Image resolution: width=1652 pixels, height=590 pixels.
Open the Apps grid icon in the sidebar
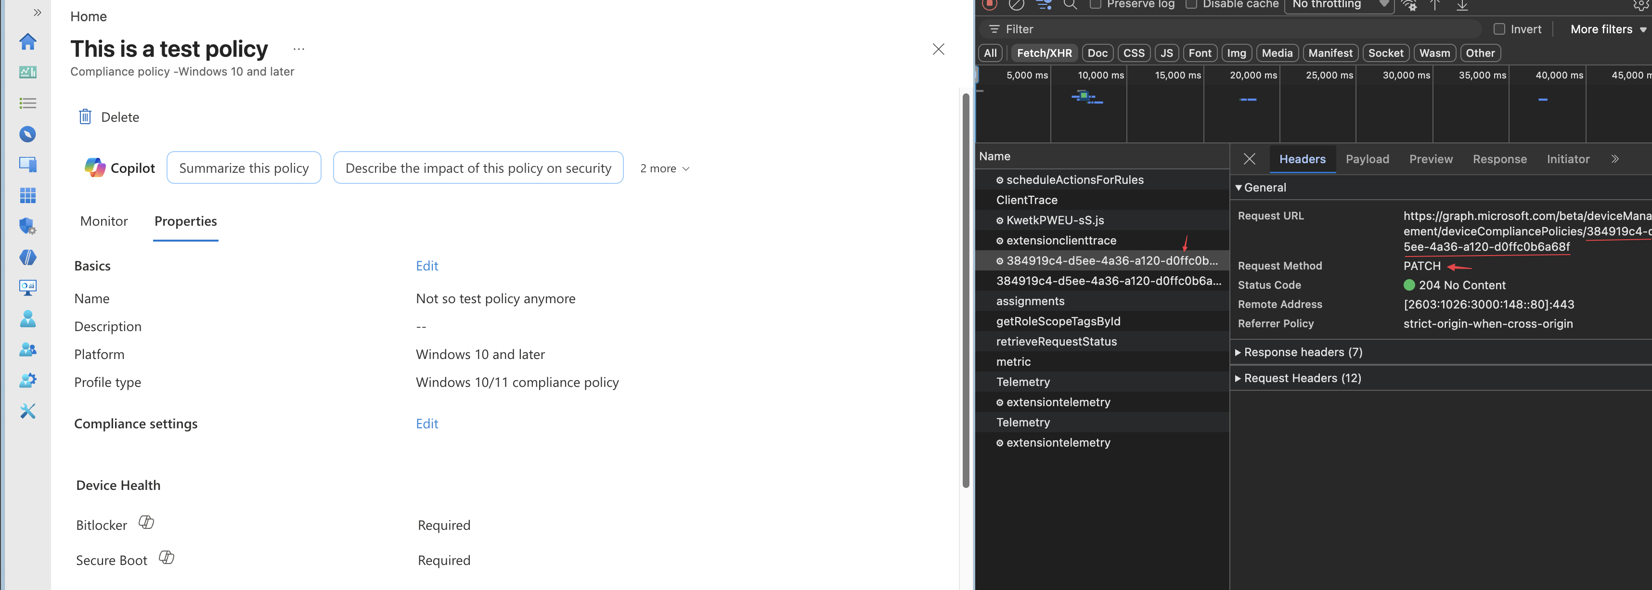pyautogui.click(x=27, y=195)
